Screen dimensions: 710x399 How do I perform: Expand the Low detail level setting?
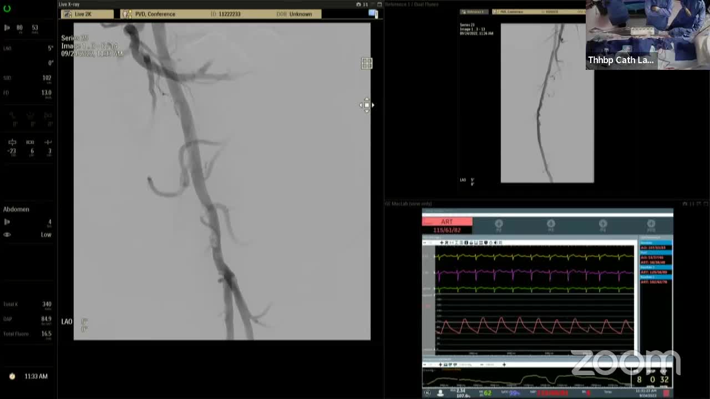coord(46,234)
